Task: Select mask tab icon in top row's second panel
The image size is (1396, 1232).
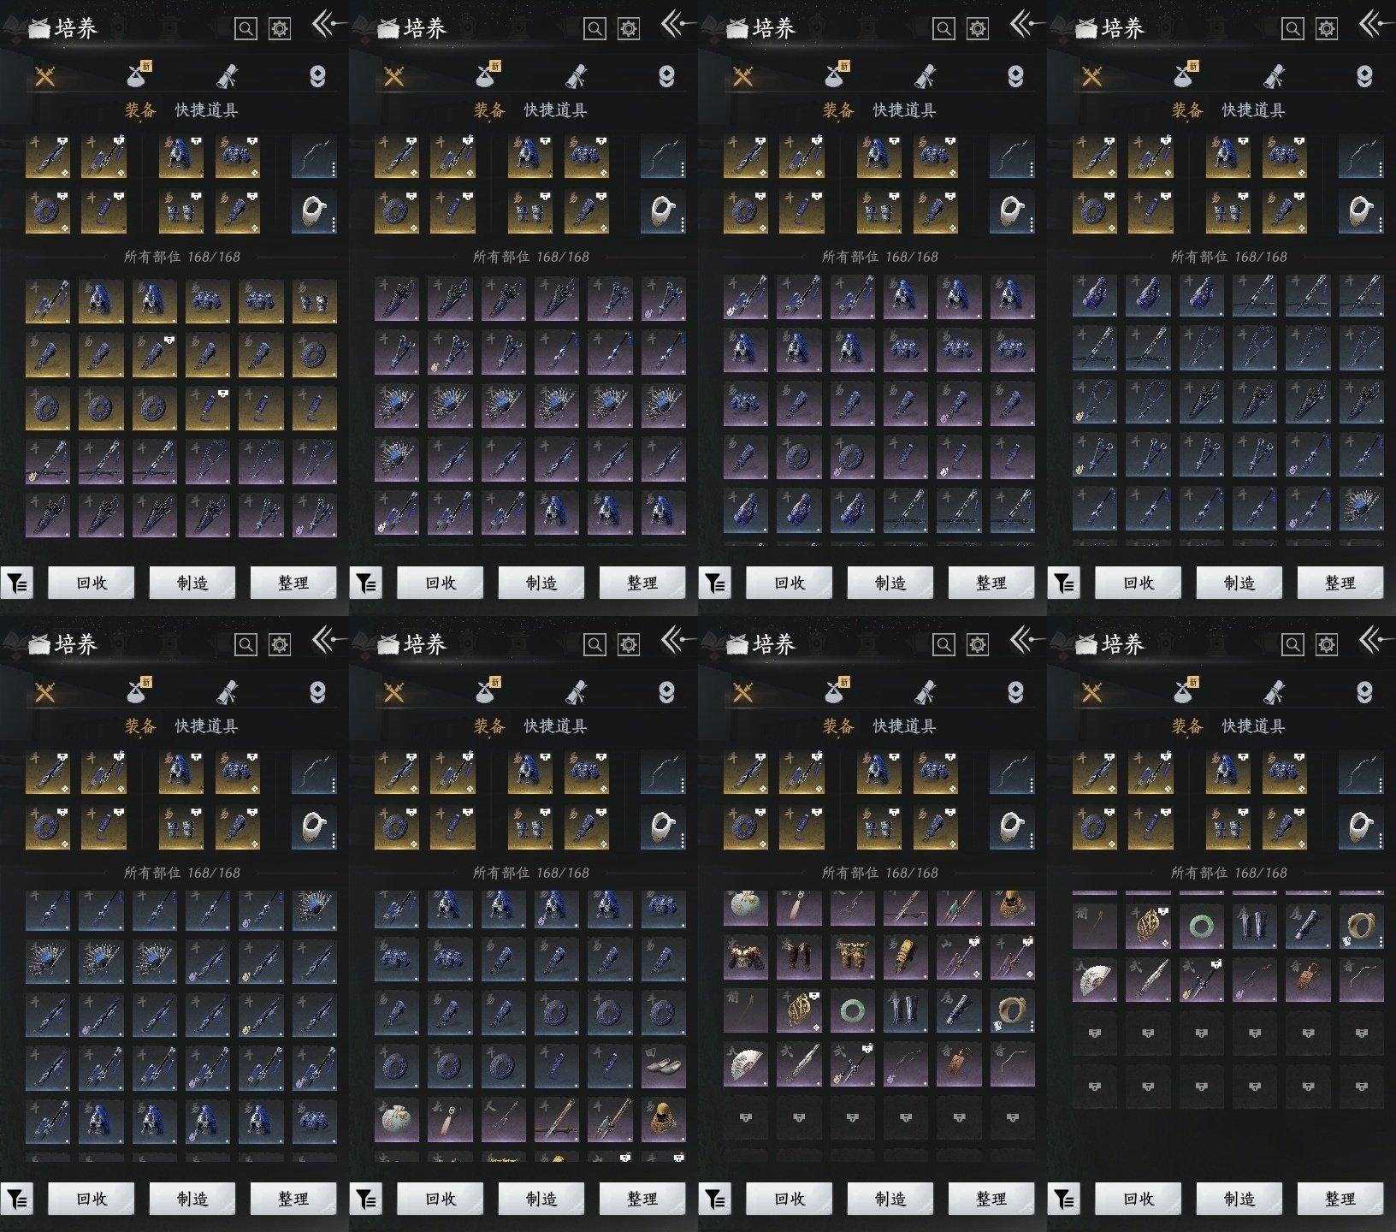Action: click(x=666, y=77)
